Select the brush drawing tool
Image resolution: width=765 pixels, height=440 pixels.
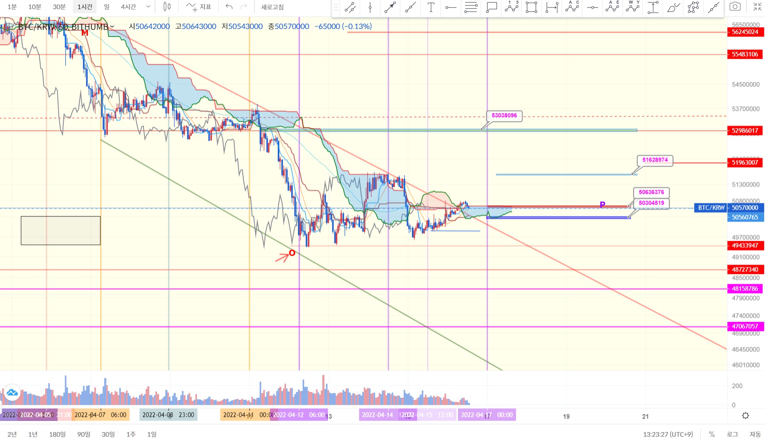pyautogui.click(x=673, y=7)
